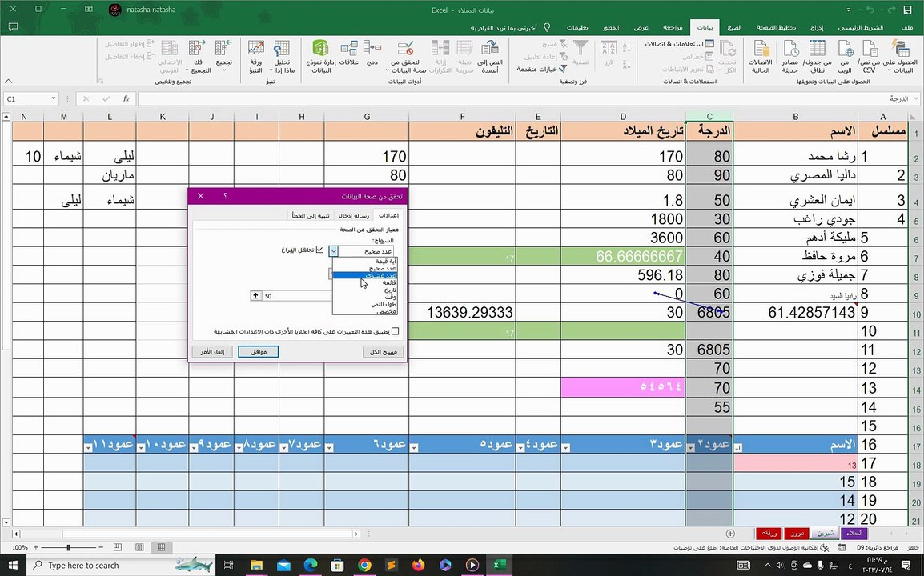Select the red بيروز sheet tab
Screen dimensions: 924x576
pyautogui.click(x=797, y=533)
